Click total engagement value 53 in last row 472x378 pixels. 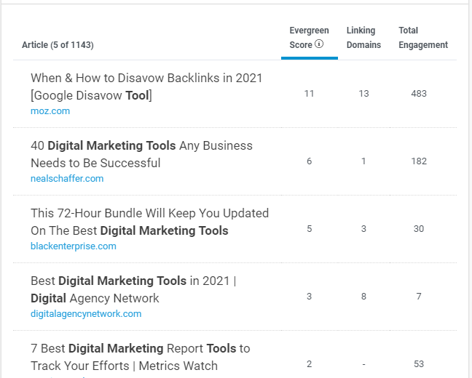(x=419, y=364)
